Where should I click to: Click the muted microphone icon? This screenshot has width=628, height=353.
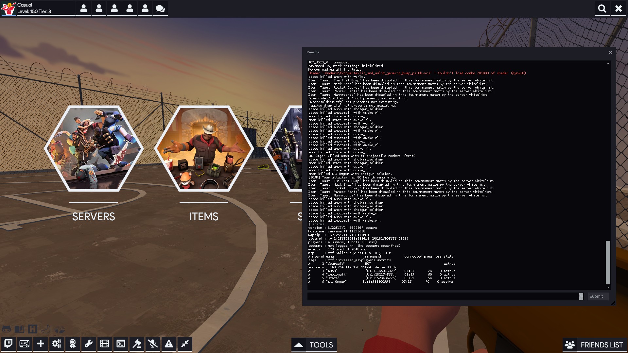point(153,344)
